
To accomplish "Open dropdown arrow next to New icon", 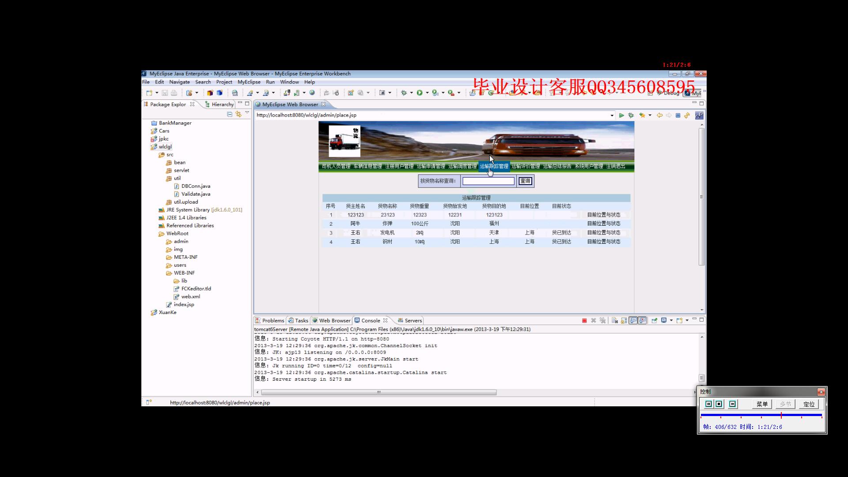I will coord(156,93).
